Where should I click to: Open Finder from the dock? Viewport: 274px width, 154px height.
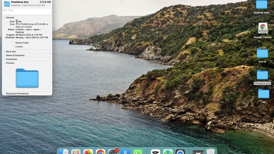tap(63, 152)
